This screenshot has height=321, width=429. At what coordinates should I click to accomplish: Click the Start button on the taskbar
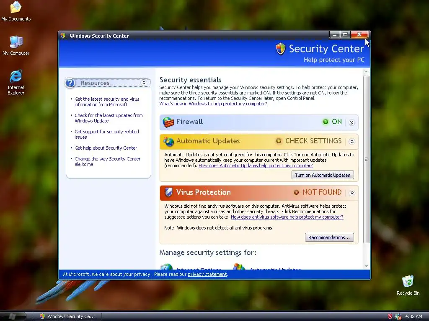click(12, 316)
